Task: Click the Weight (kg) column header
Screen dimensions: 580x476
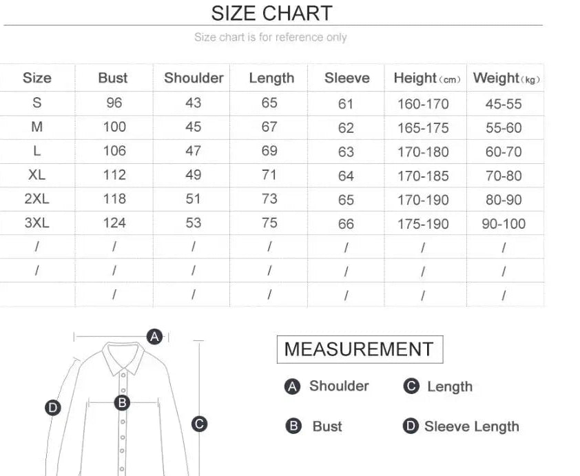Action: click(506, 79)
